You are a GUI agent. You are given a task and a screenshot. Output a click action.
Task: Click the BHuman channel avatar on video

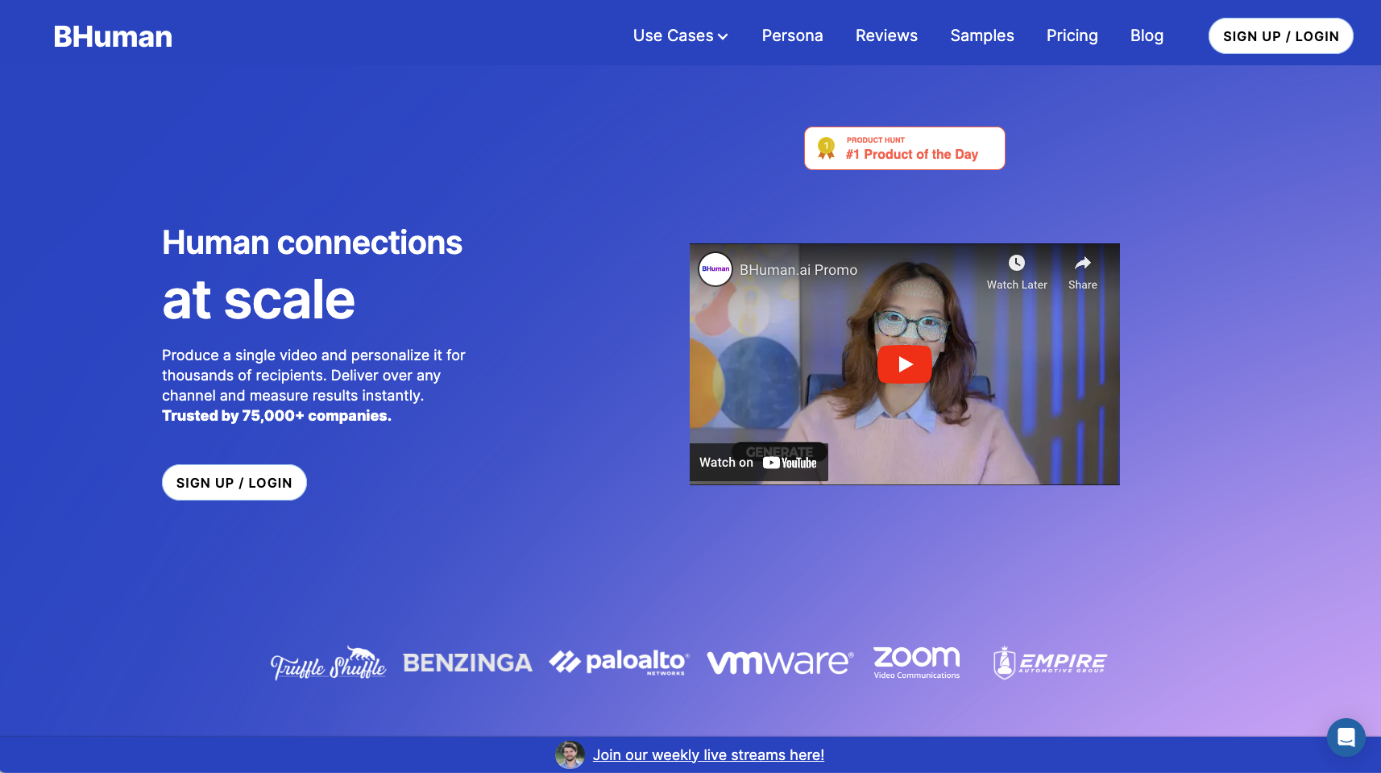pyautogui.click(x=715, y=269)
